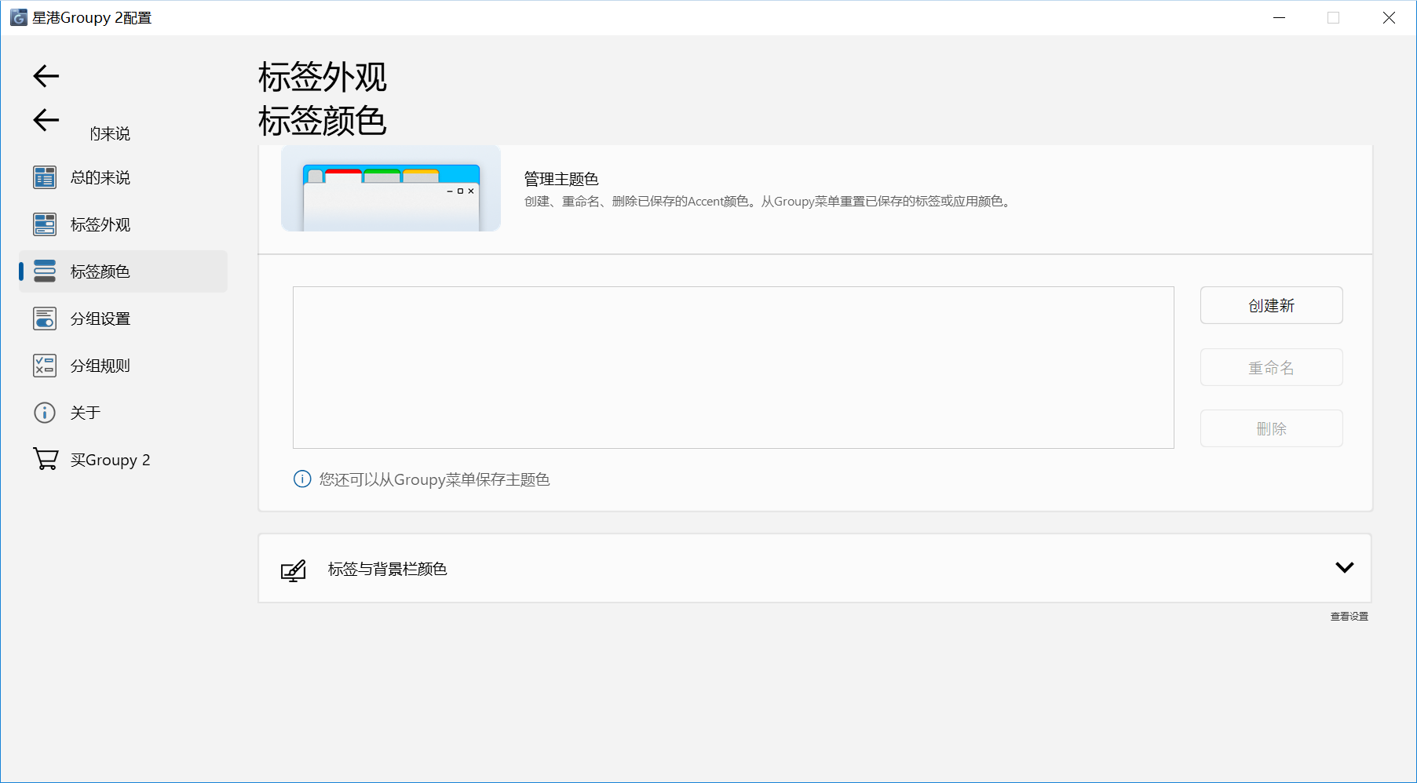Image resolution: width=1417 pixels, height=783 pixels.
Task: Open 分组设置 page
Action: (123, 319)
